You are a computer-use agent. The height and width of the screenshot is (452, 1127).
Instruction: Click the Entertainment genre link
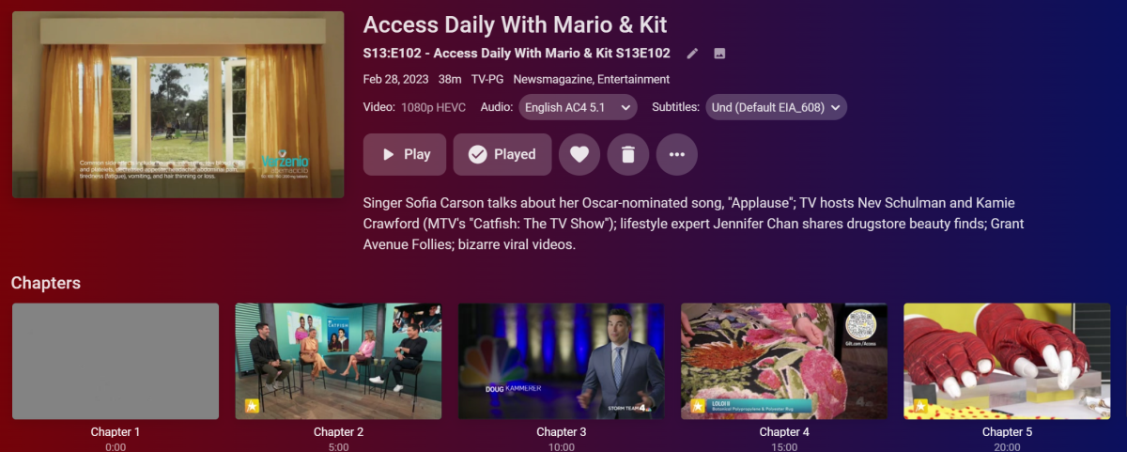click(x=634, y=80)
